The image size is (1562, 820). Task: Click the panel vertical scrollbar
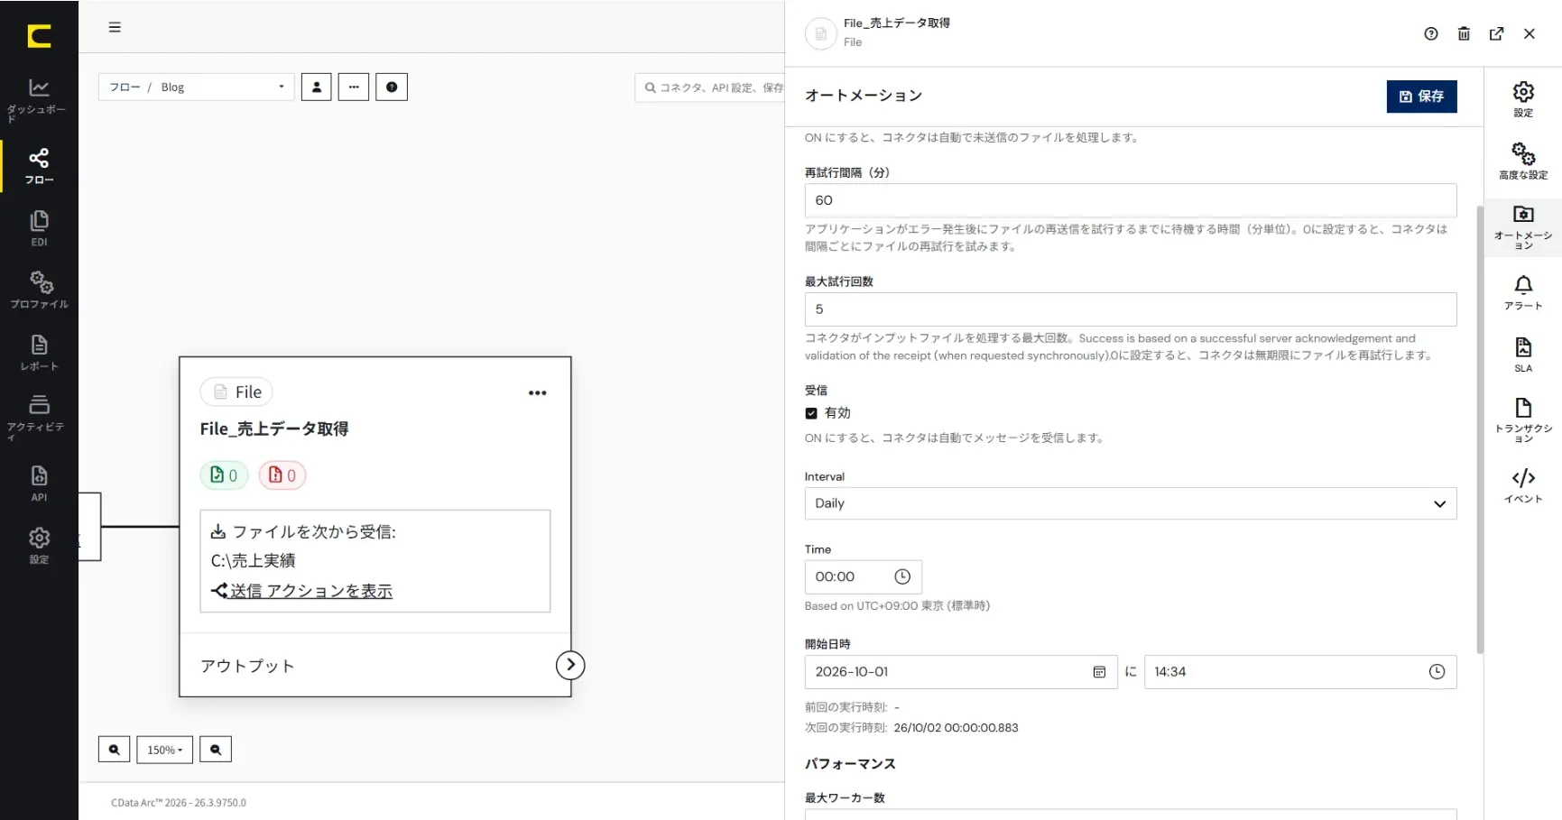tap(1480, 428)
